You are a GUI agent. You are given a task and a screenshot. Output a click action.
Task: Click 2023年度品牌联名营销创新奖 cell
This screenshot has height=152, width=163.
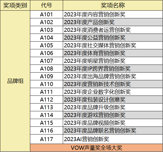113,130
